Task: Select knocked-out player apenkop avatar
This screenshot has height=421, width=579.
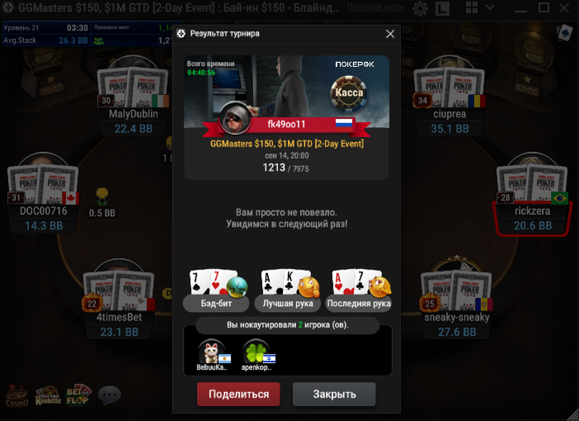Action: (256, 352)
